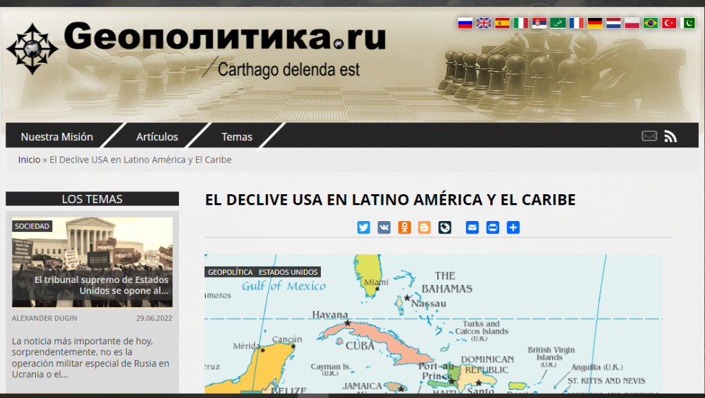705x398 pixels.
Task: Click the date 29.06.2022
Action: pos(154,318)
